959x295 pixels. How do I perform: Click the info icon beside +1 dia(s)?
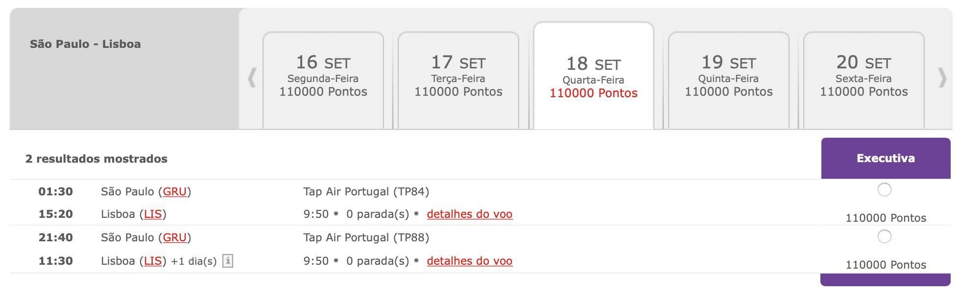click(x=227, y=261)
